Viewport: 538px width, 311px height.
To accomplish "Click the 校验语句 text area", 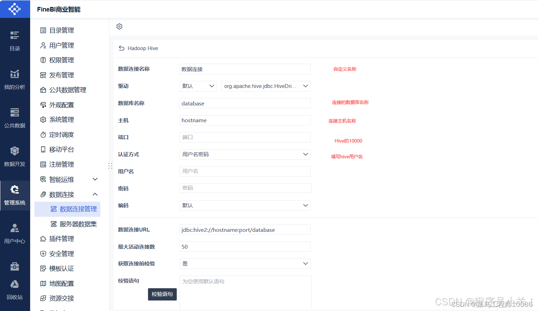I will (x=246, y=293).
